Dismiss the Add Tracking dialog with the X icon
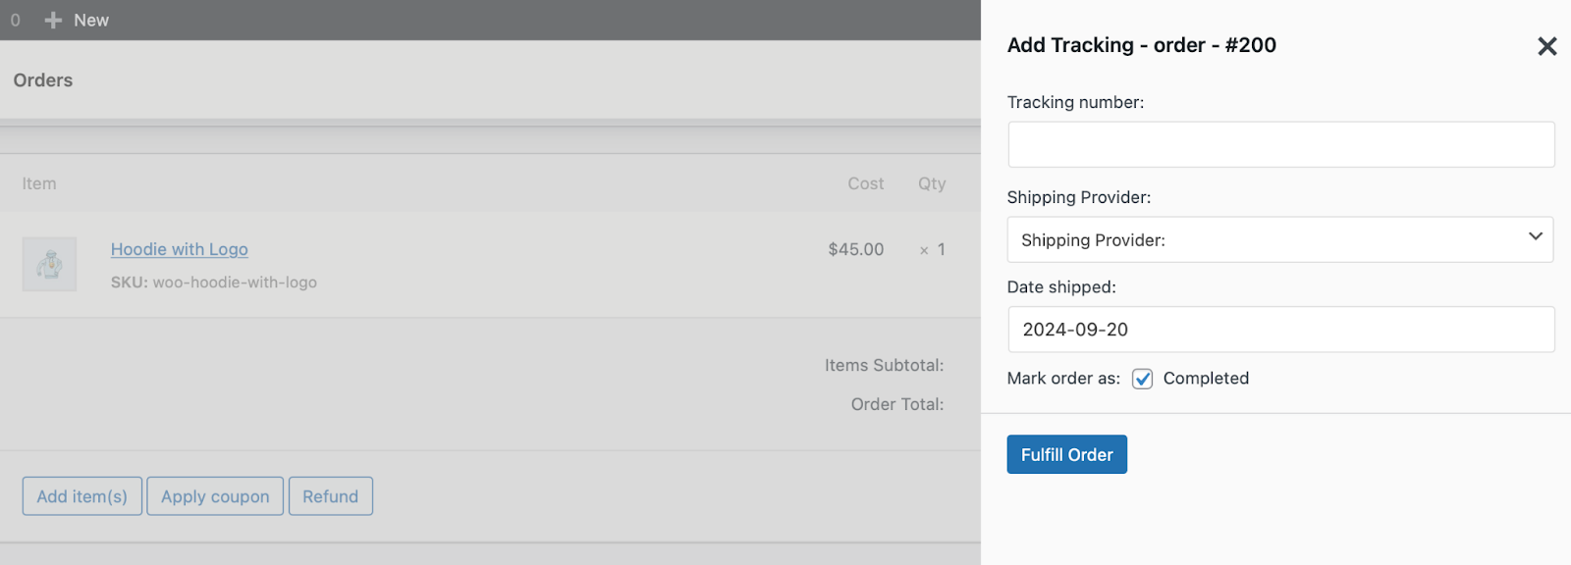The width and height of the screenshot is (1571, 565). [x=1547, y=45]
